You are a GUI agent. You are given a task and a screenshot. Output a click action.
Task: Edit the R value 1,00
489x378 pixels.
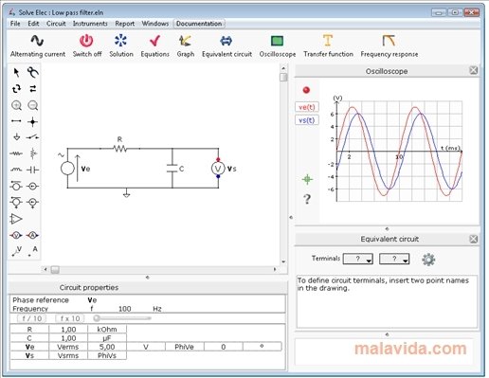68,330
